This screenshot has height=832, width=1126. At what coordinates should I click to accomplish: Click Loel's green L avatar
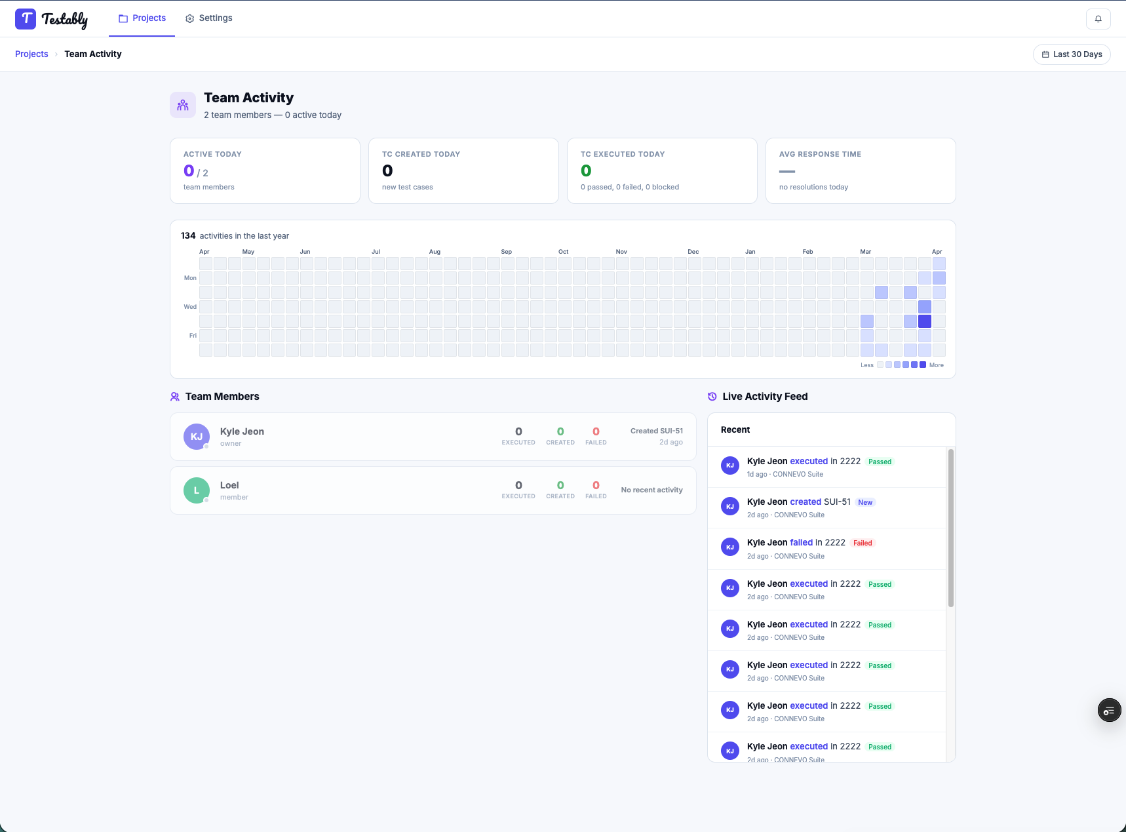coord(197,490)
